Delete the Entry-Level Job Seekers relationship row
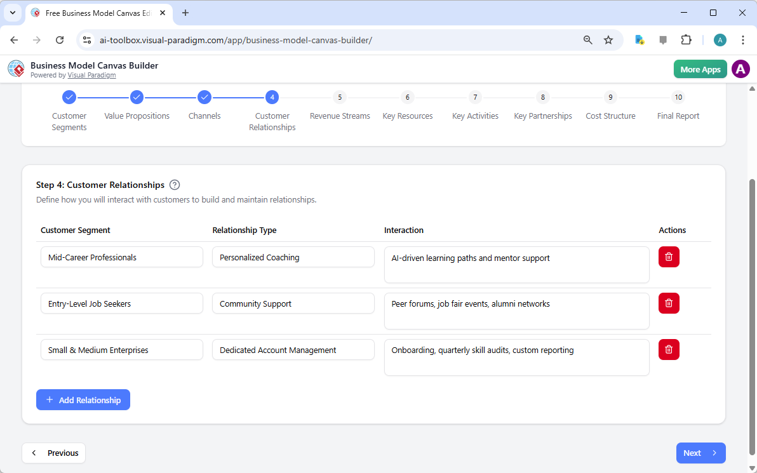This screenshot has width=757, height=473. (x=668, y=303)
